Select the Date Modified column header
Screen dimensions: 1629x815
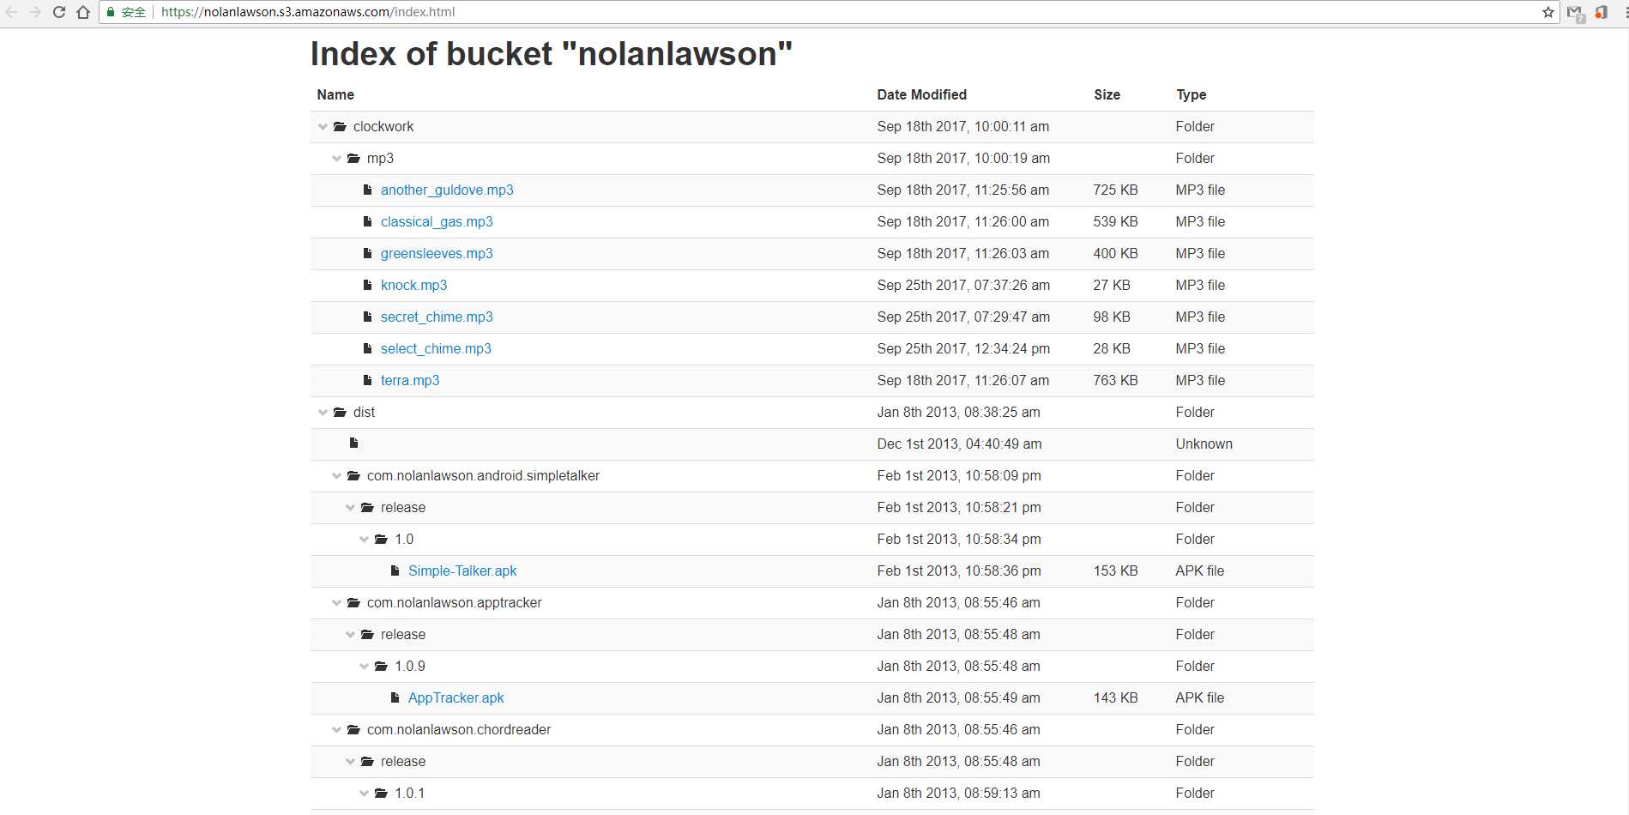921,94
